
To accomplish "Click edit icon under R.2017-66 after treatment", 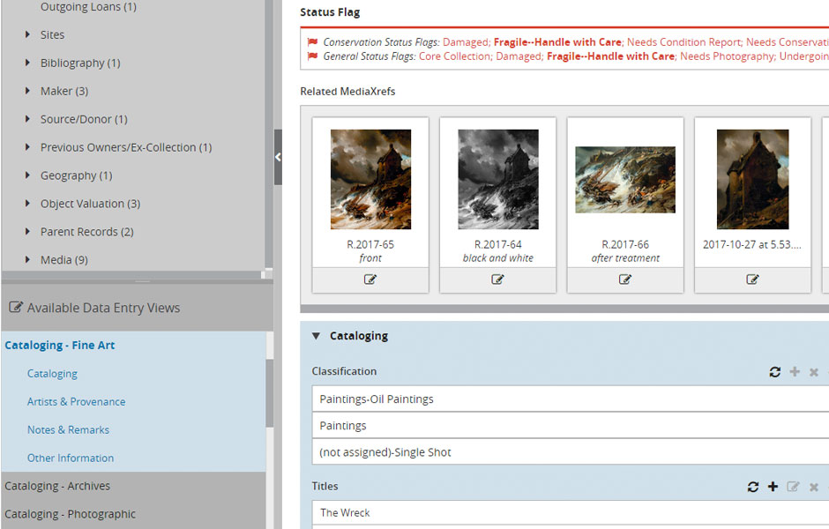I will click(625, 279).
